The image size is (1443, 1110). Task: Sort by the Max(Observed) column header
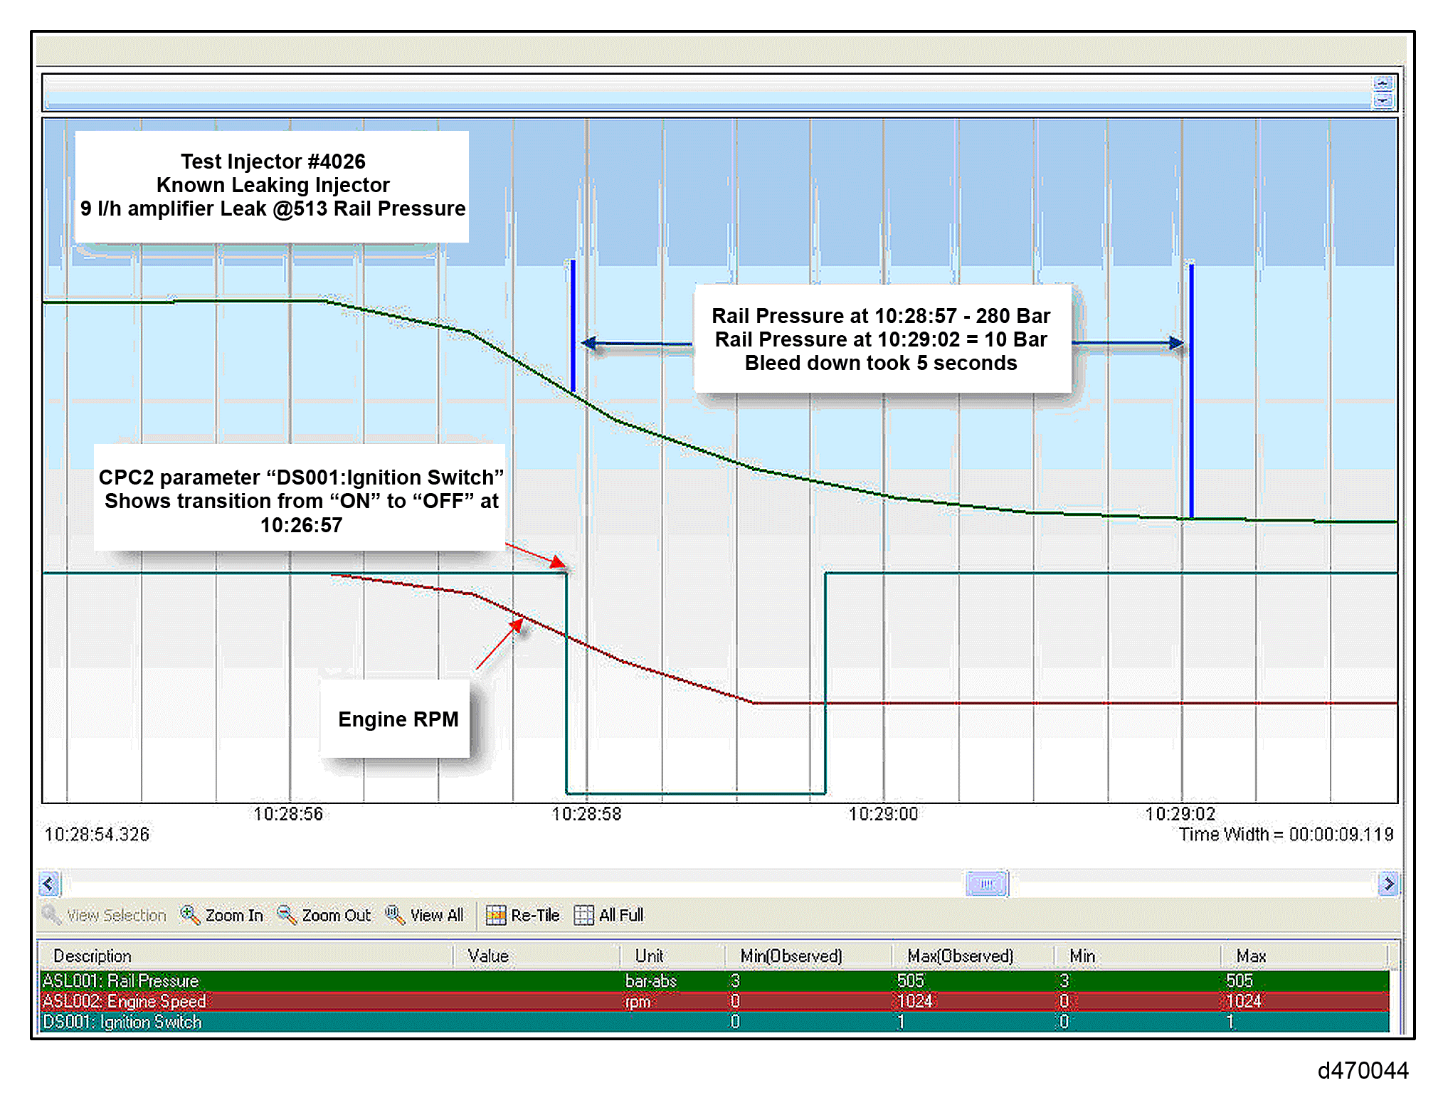tap(960, 956)
